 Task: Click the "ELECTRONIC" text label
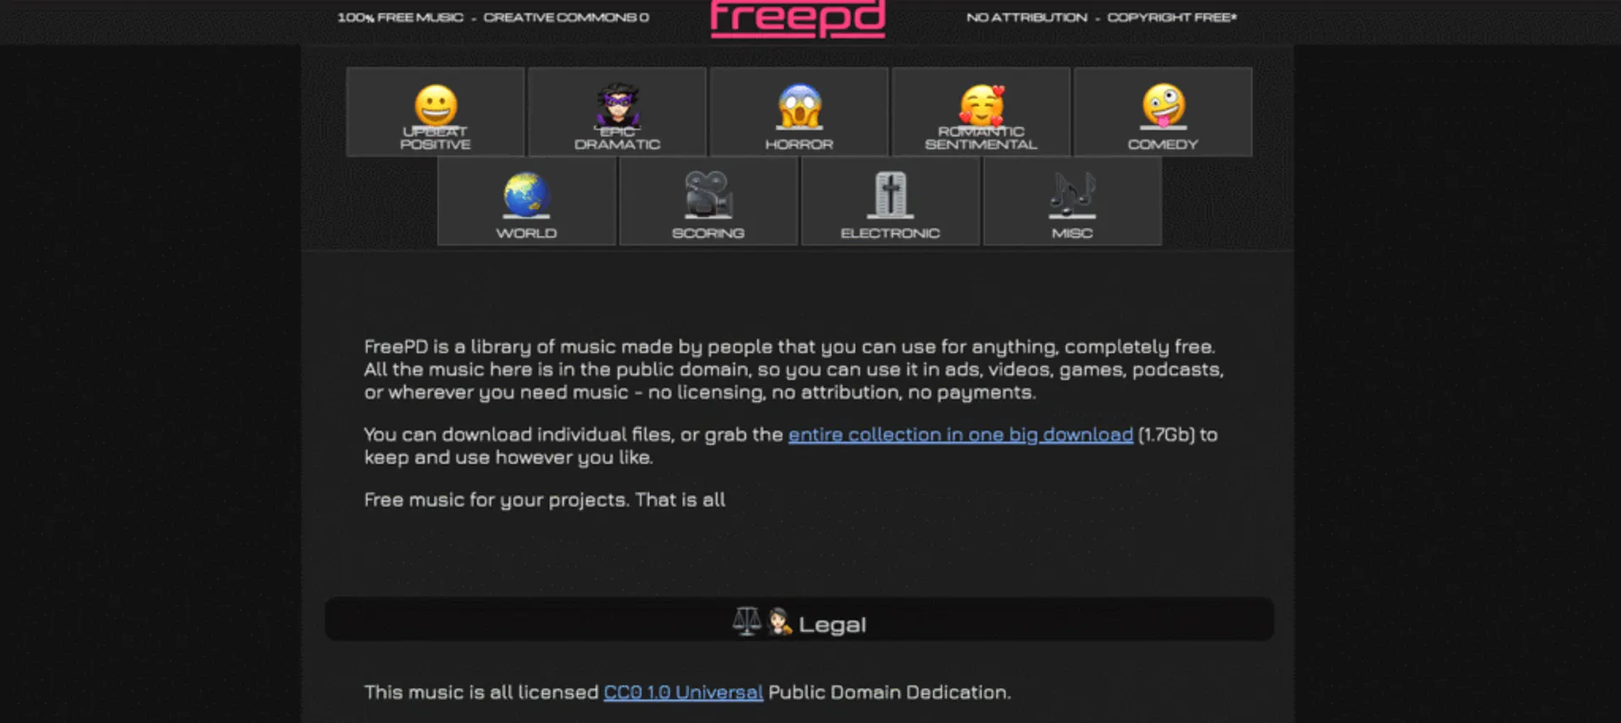pos(890,234)
